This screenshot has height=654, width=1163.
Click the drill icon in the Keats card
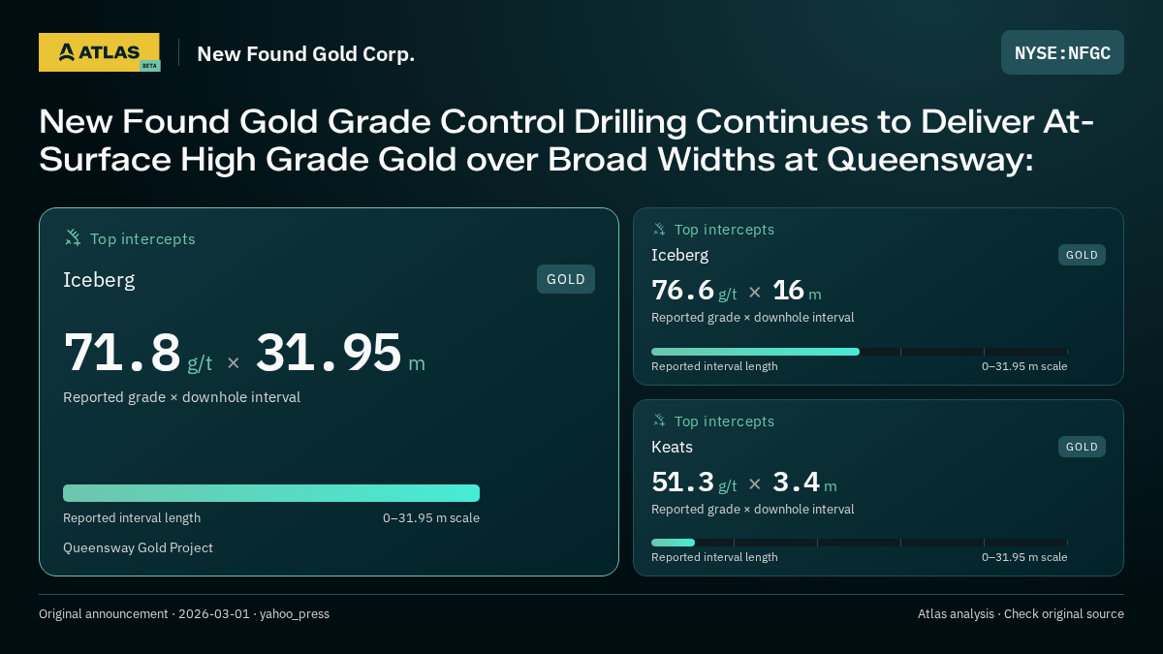click(x=659, y=420)
